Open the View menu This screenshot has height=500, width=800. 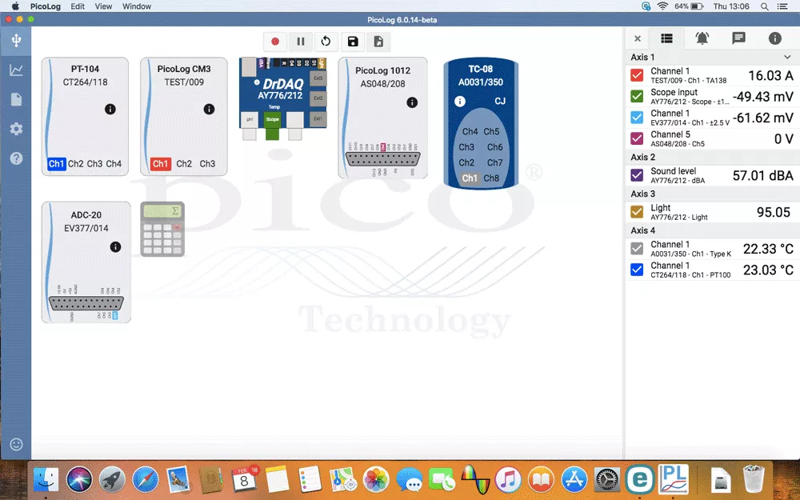[x=103, y=6]
